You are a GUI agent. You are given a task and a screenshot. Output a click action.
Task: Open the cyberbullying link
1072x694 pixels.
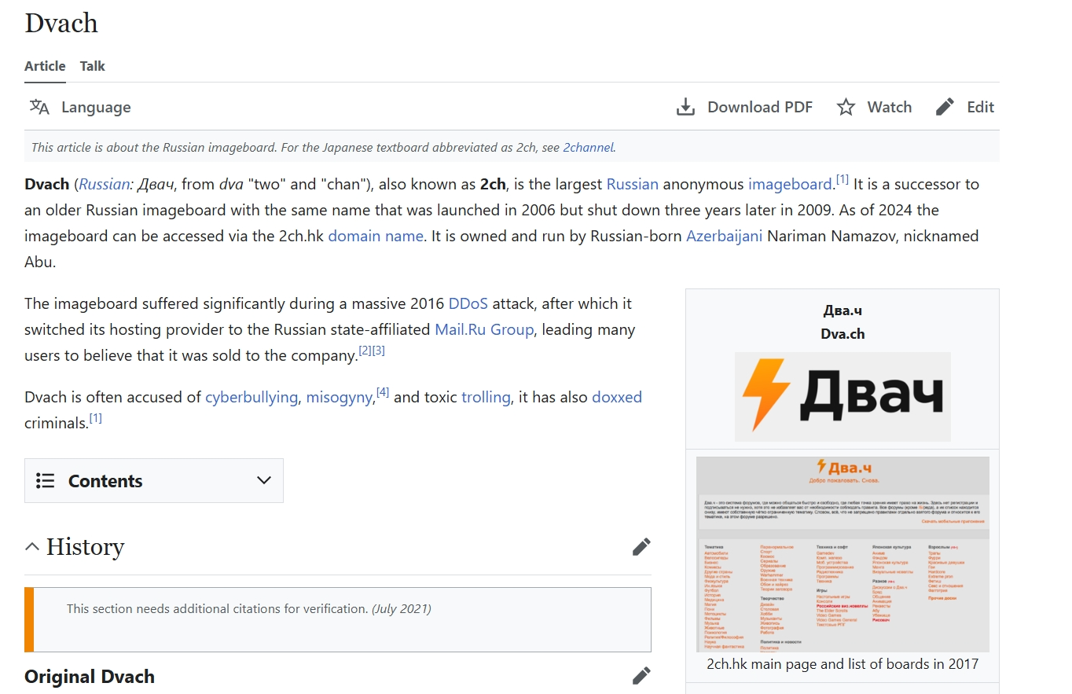point(251,397)
